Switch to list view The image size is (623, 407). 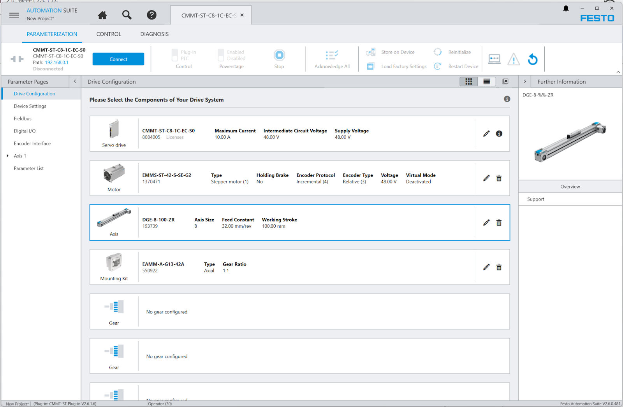(x=487, y=81)
